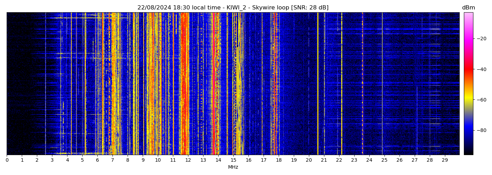
Task: Click the −60 colorbar tick label
Action: tap(481, 100)
